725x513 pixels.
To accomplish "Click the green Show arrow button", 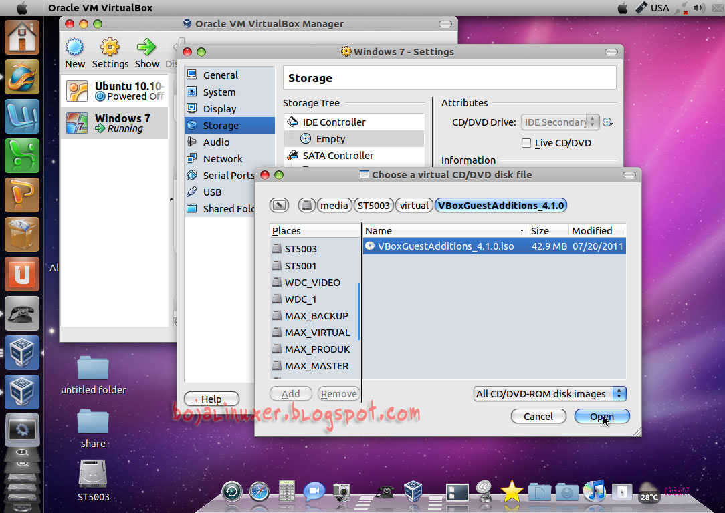I will pyautogui.click(x=147, y=53).
